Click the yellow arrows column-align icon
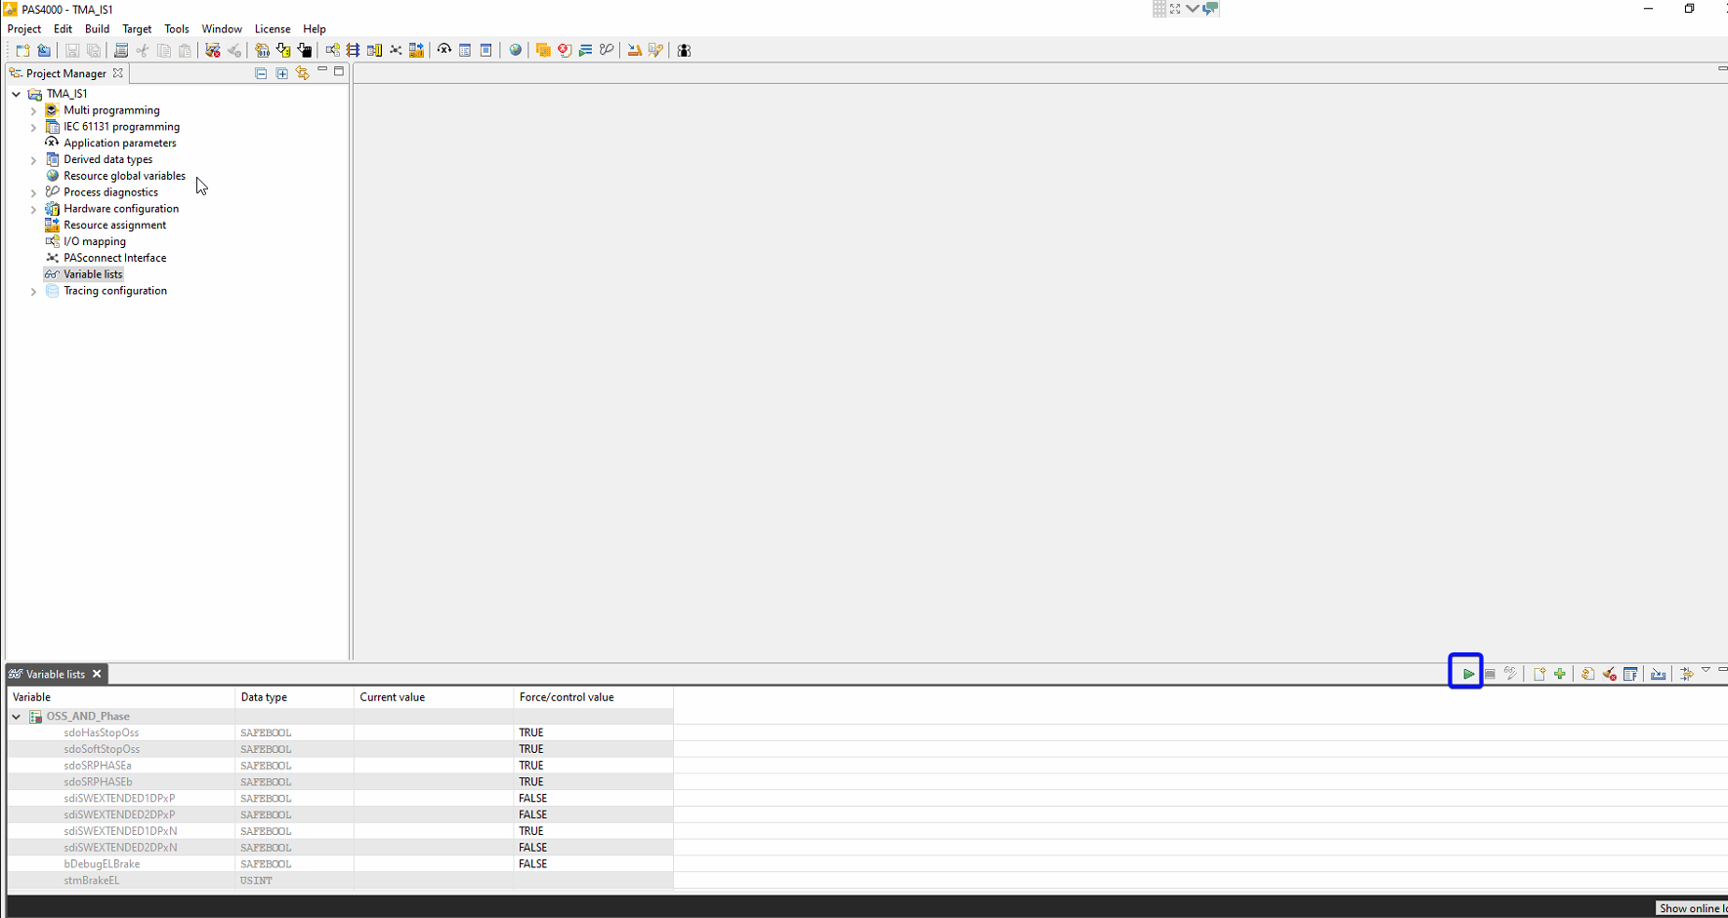 tap(1686, 674)
